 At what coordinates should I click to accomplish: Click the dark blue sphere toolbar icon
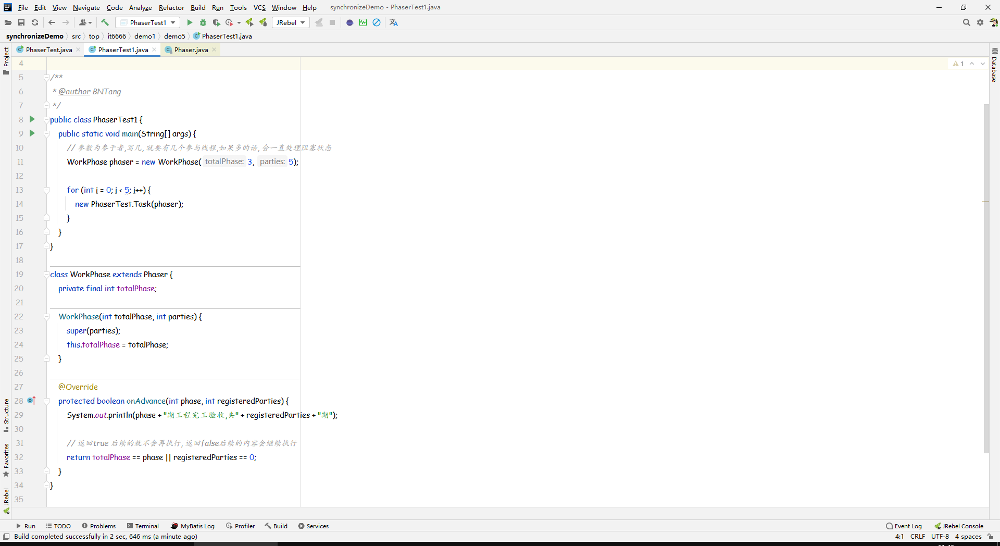click(349, 22)
